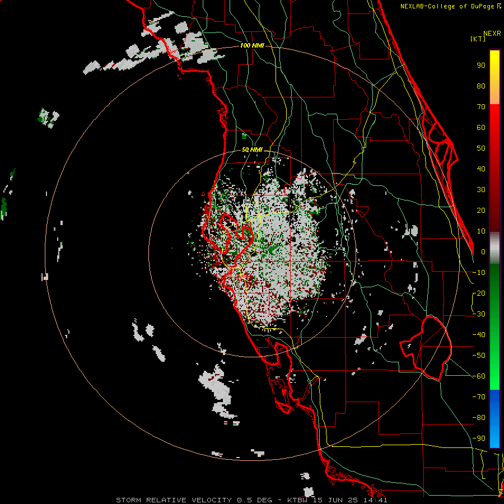Click the [KT] units label
The height and width of the screenshot is (504, 504).
(x=478, y=39)
